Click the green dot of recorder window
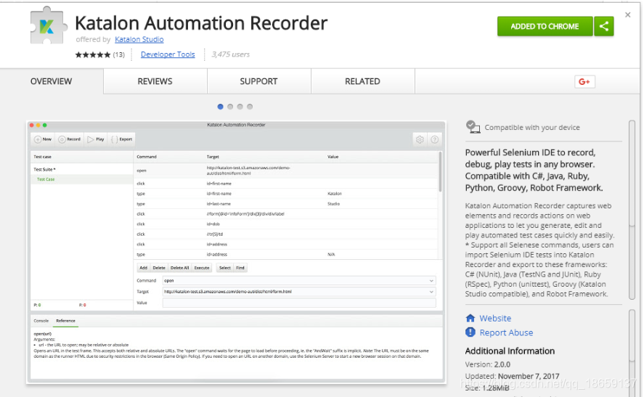The width and height of the screenshot is (644, 397). click(x=45, y=126)
